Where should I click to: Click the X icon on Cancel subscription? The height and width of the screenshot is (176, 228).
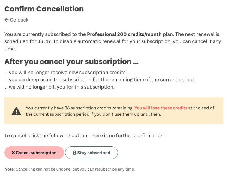pyautogui.click(x=13, y=153)
